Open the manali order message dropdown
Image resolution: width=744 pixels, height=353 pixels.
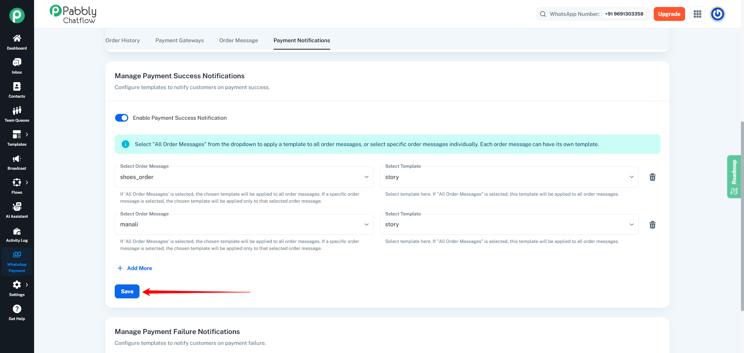pyautogui.click(x=244, y=224)
